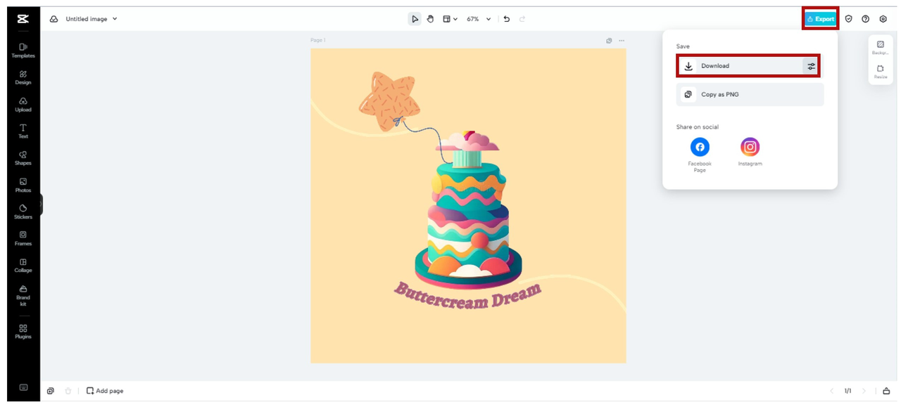Image resolution: width=901 pixels, height=409 pixels.
Task: Redo the last action
Action: coord(522,19)
